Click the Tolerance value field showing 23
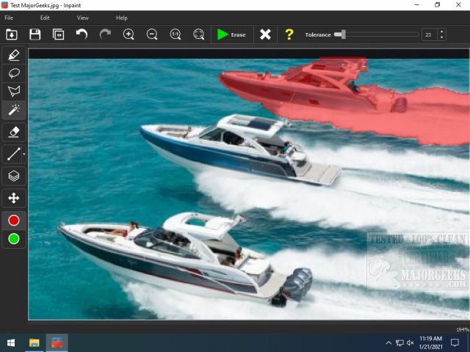This screenshot has height=352, width=470. [429, 34]
